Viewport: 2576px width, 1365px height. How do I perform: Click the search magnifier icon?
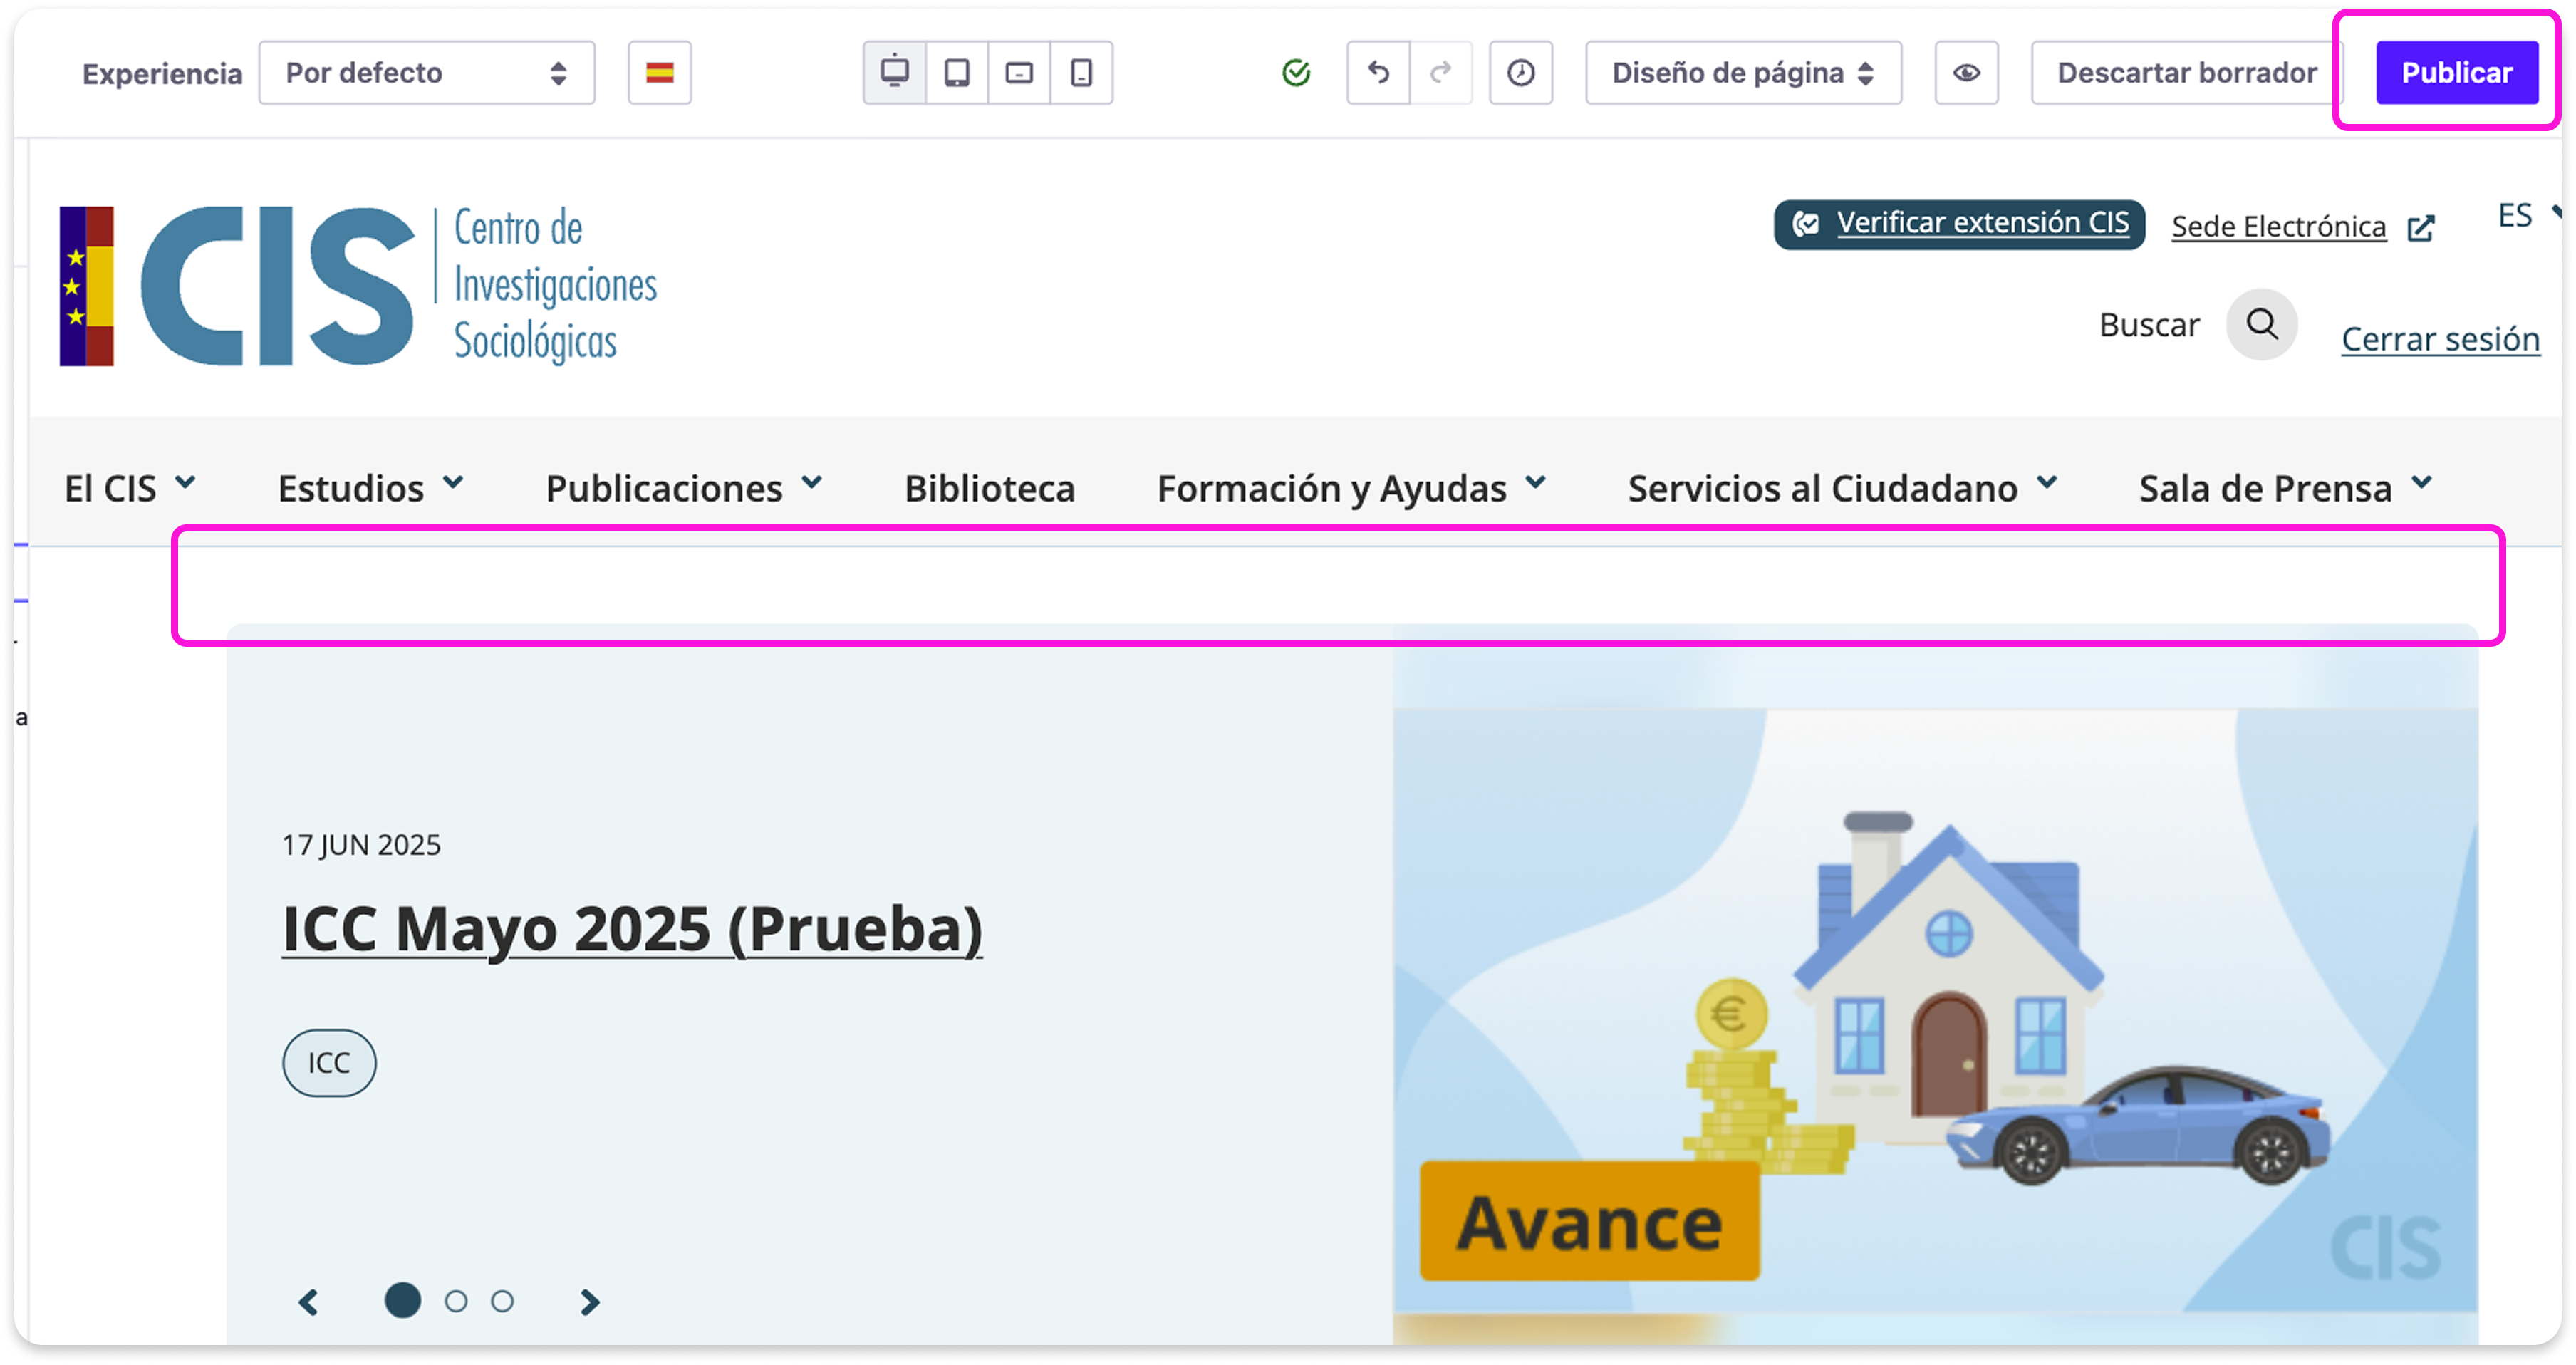pyautogui.click(x=2261, y=324)
